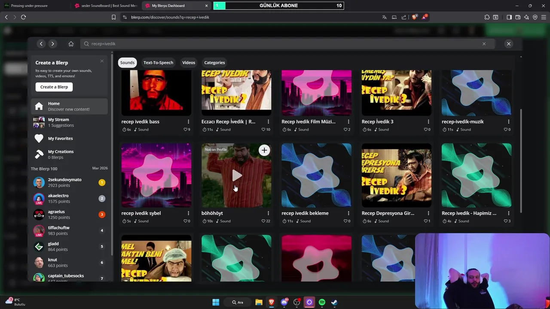
Task: Open tiffachuftw leaderboard entry
Action: point(69,230)
